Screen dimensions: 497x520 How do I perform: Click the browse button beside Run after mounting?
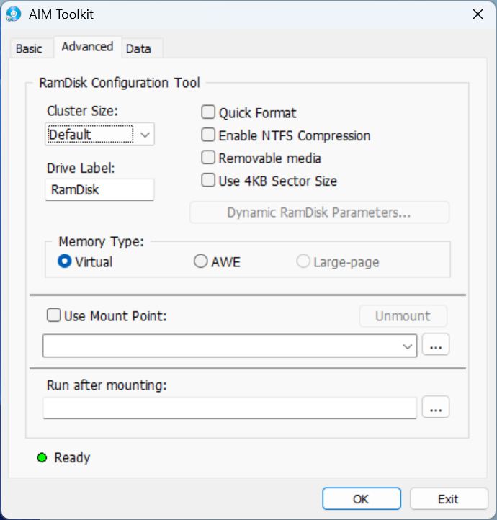point(435,408)
